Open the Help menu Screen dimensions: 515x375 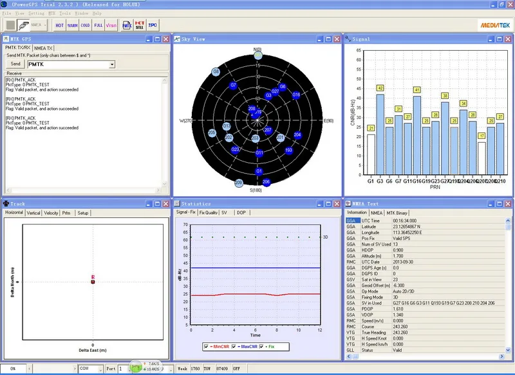[97, 14]
